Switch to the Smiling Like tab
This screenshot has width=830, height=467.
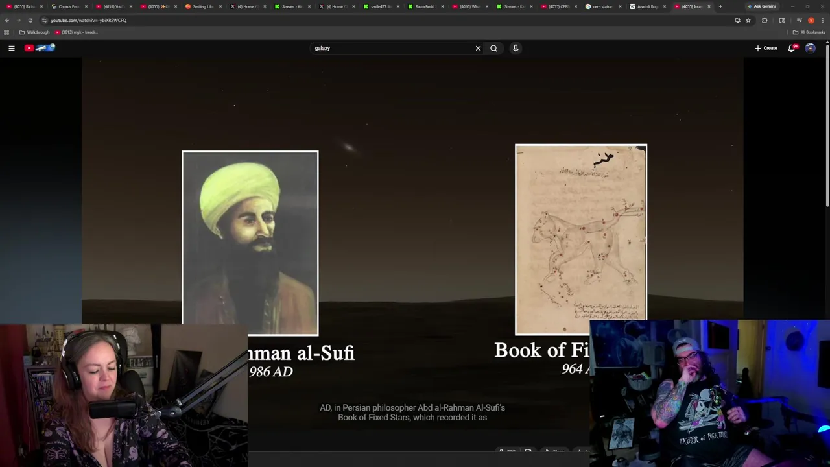pyautogui.click(x=203, y=6)
